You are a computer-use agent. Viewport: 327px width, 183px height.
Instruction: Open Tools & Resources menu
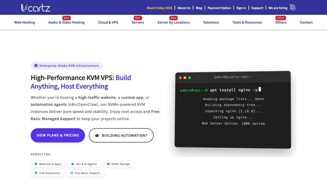click(x=247, y=23)
